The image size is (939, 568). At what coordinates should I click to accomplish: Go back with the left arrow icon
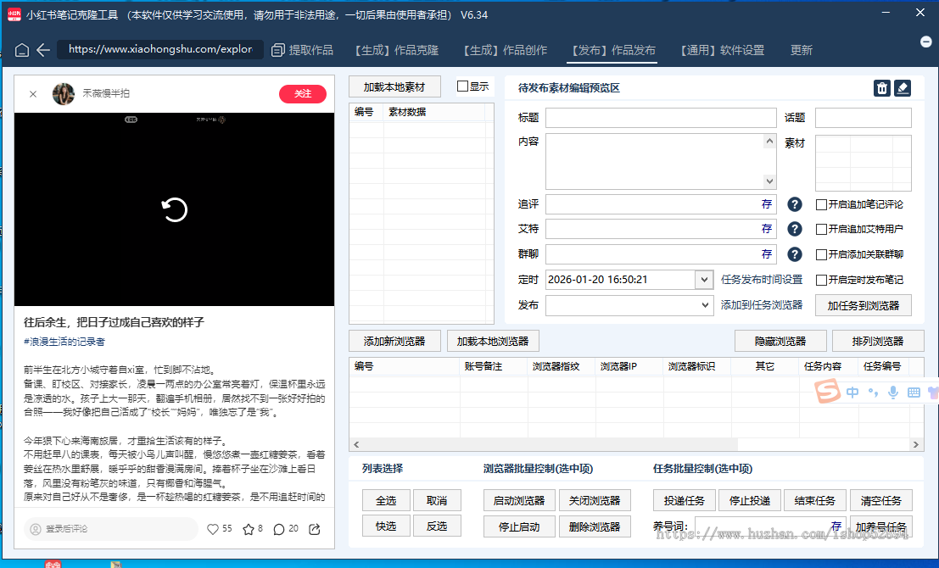point(43,50)
